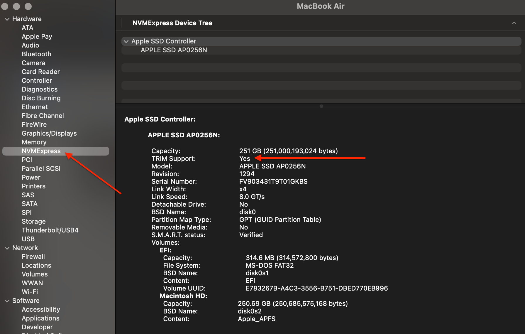Click the Apple SSD Controller row label

[164, 41]
